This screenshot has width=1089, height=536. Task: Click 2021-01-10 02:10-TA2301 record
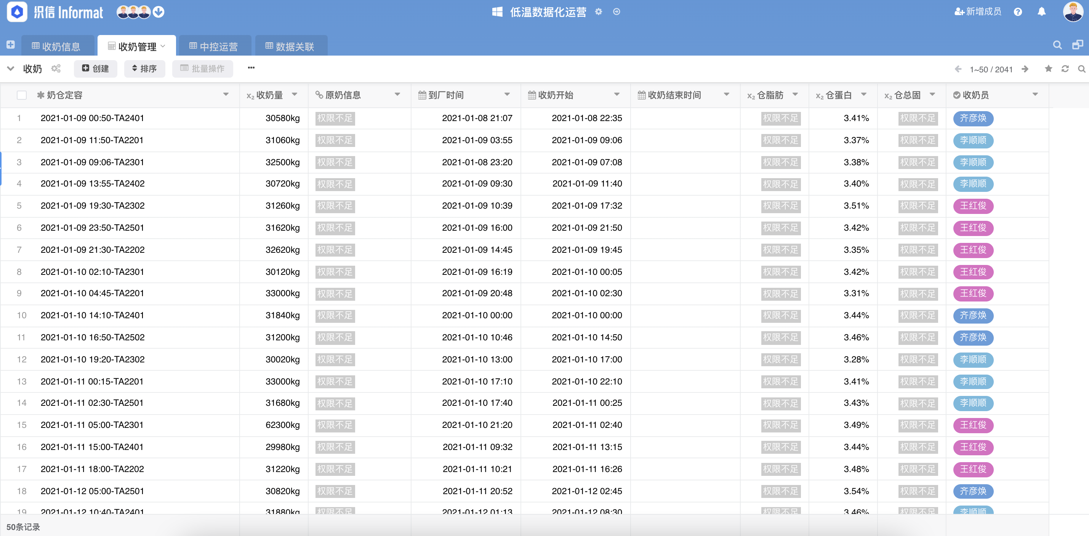coord(92,272)
